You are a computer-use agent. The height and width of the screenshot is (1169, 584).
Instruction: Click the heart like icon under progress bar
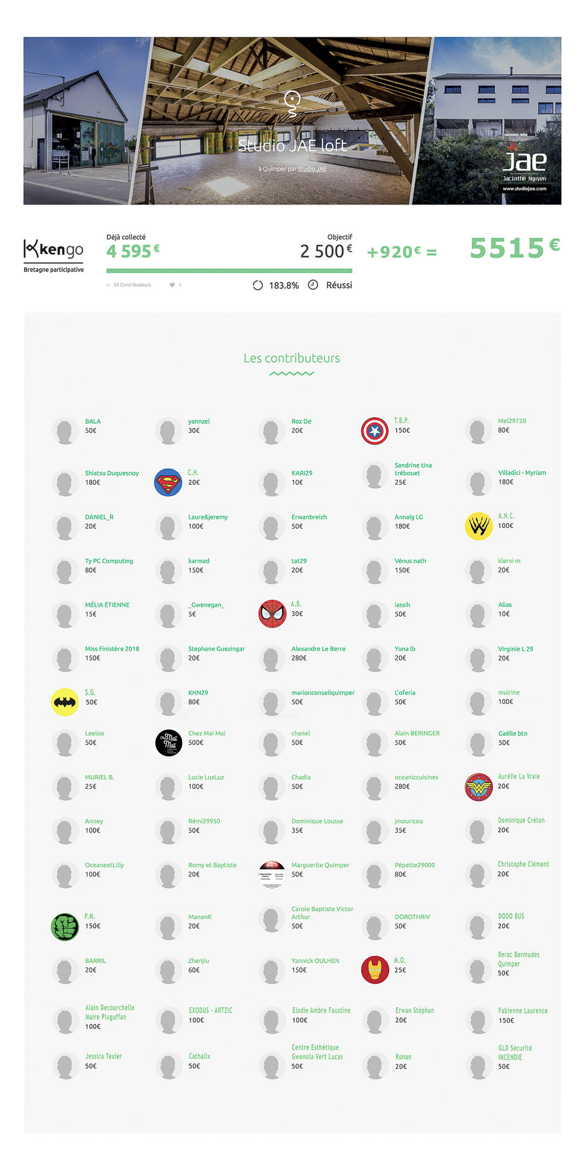click(x=172, y=285)
